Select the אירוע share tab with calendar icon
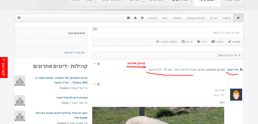 tap(187, 42)
